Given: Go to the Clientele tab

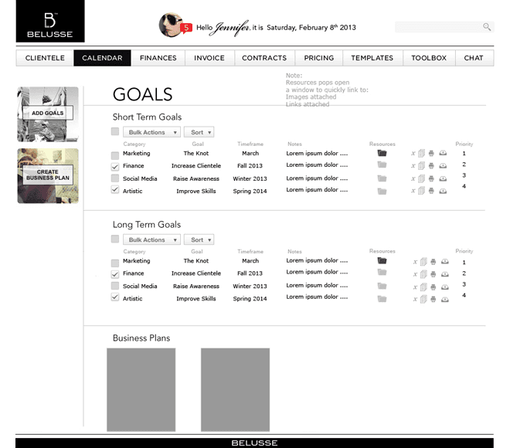Looking at the screenshot, I should (x=45, y=58).
